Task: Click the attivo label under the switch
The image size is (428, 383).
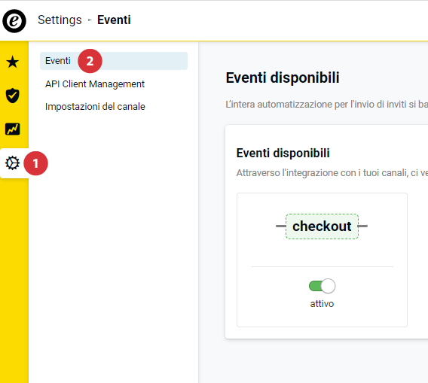Action: (322, 304)
